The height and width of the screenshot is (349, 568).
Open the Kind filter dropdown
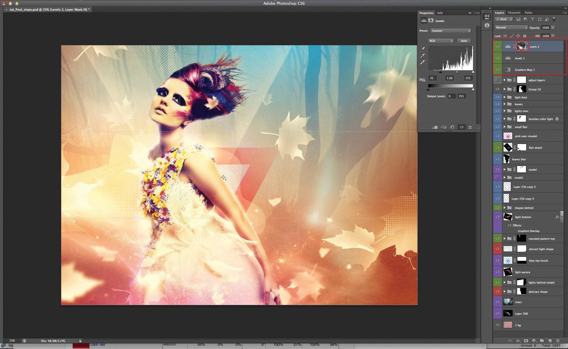tap(504, 19)
